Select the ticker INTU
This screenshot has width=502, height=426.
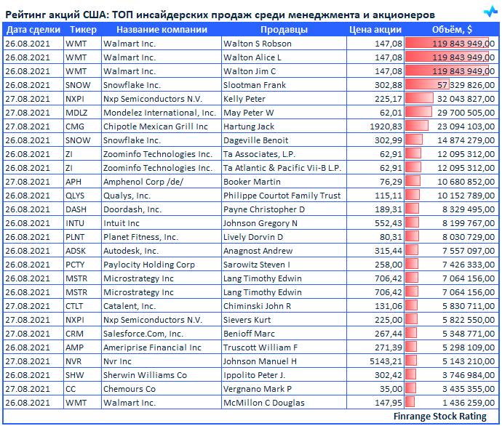tap(75, 223)
